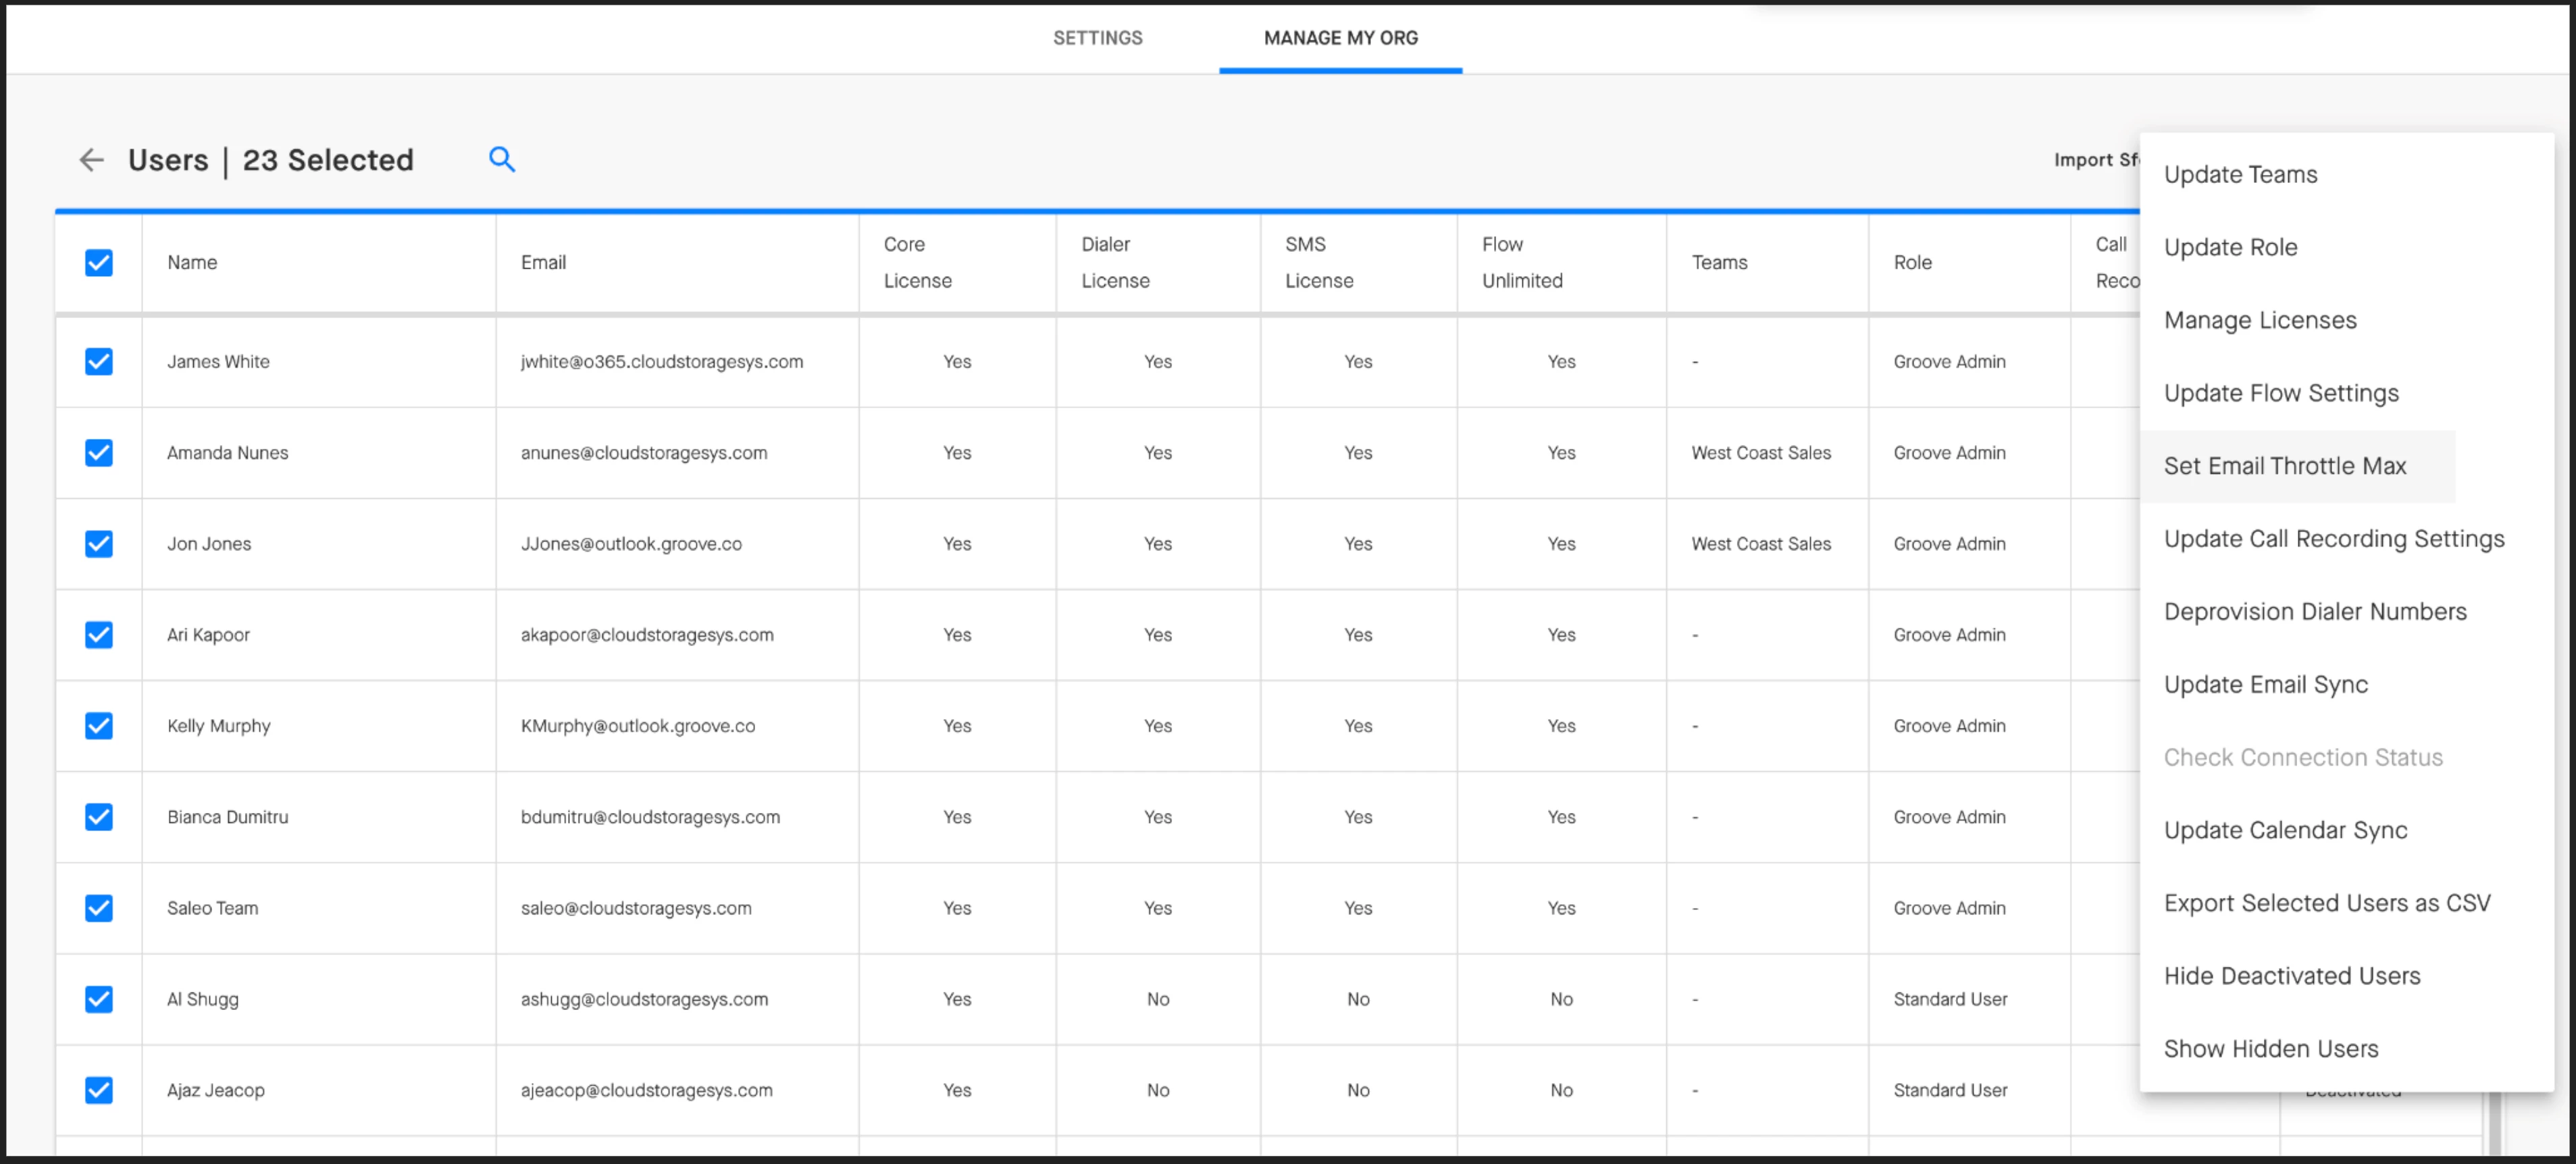Uncheck James White's row checkbox
Viewport: 2576px width, 1164px height.
click(98, 361)
